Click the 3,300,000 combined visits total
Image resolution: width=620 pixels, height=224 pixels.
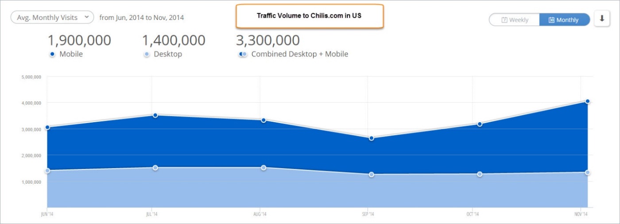(x=267, y=40)
